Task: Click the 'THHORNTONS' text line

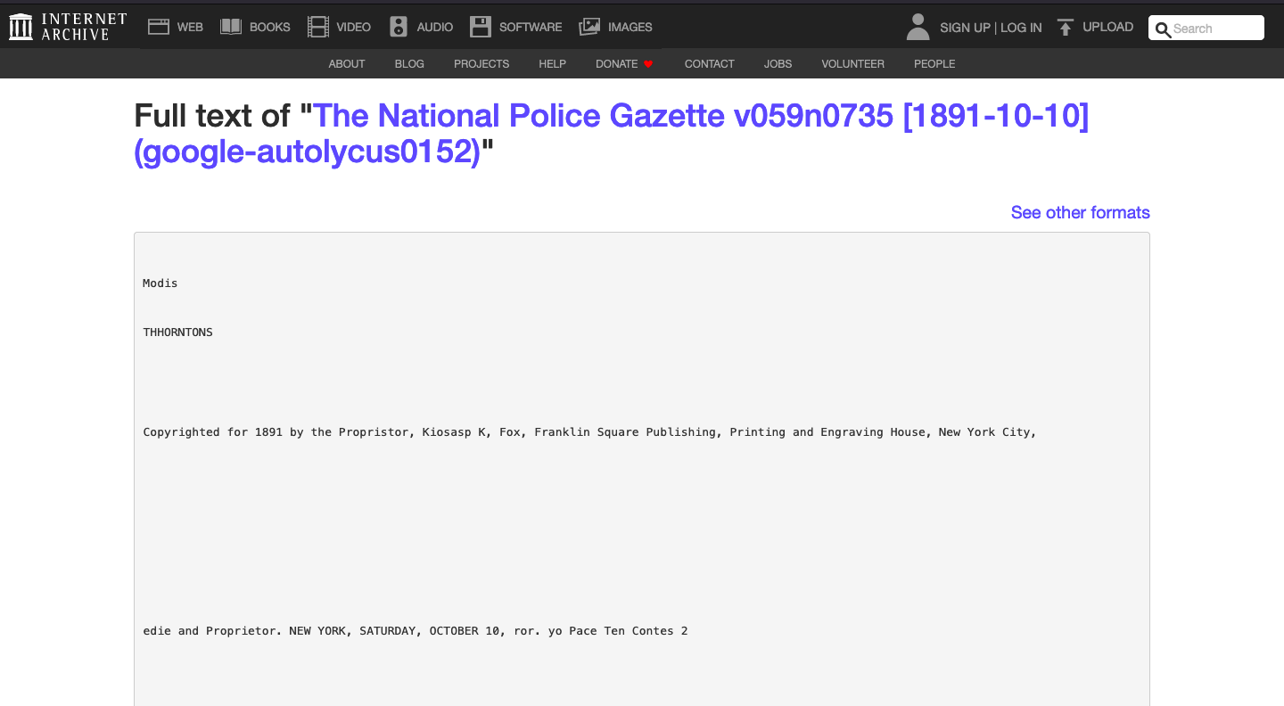Action: point(178,332)
